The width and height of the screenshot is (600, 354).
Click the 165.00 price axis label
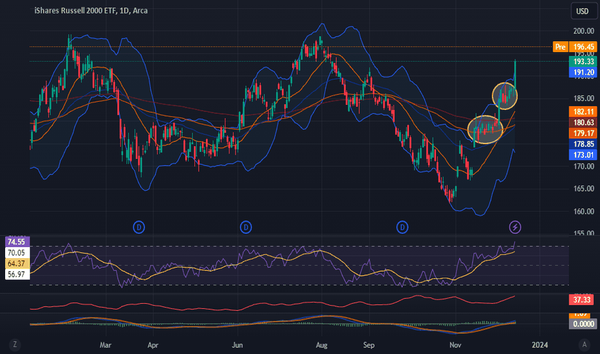[x=583, y=189]
